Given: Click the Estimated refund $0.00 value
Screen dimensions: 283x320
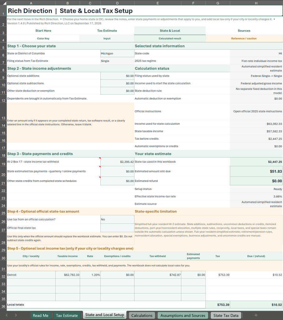Looking at the screenshot, I should [256, 181].
